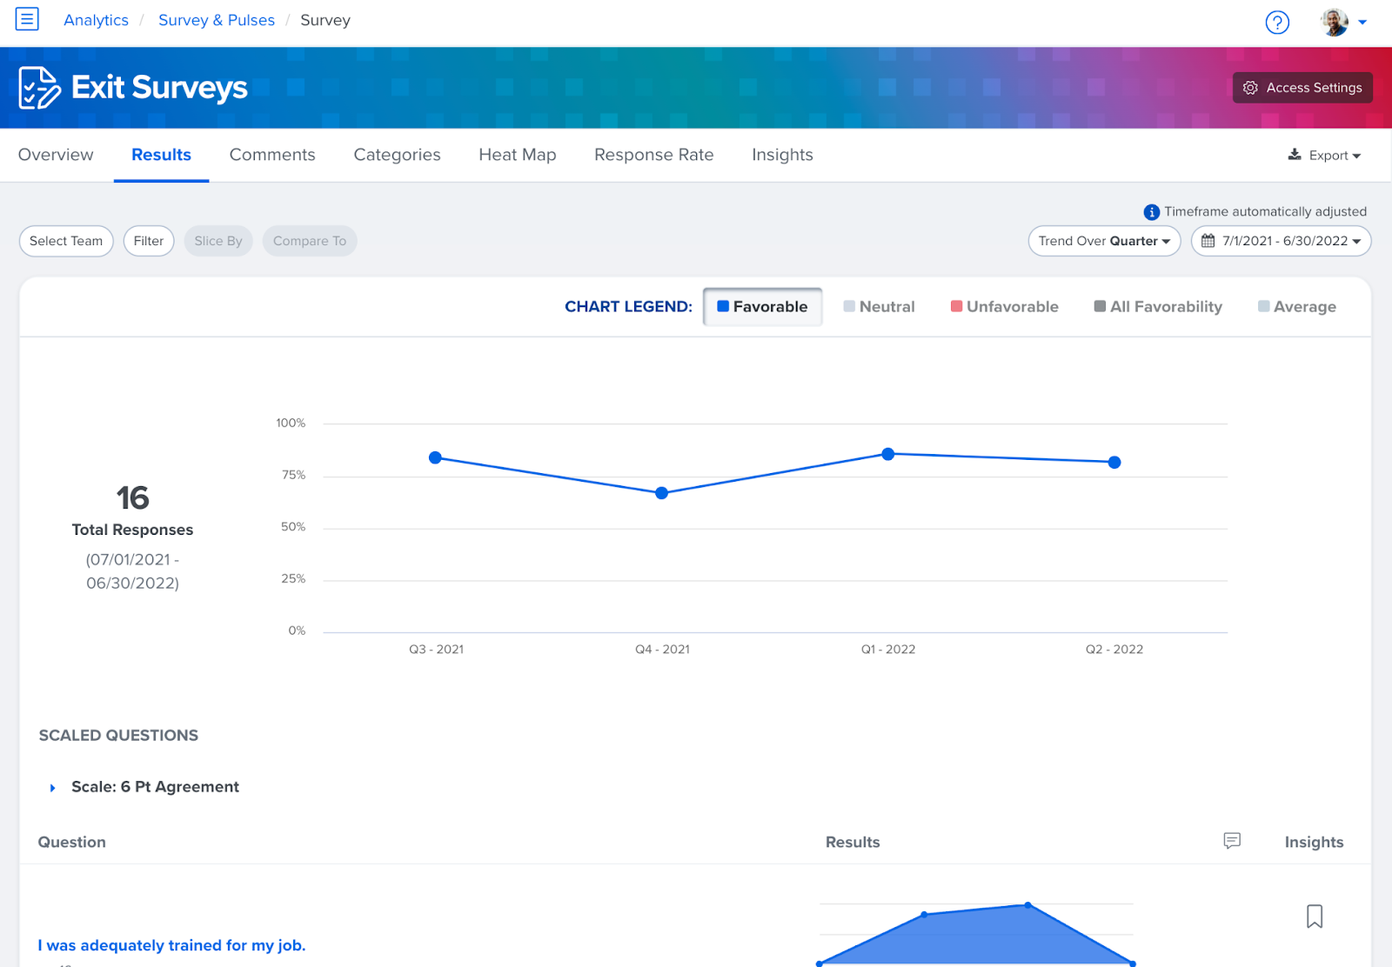Click the Q4 - 2021 data point

[x=662, y=493]
